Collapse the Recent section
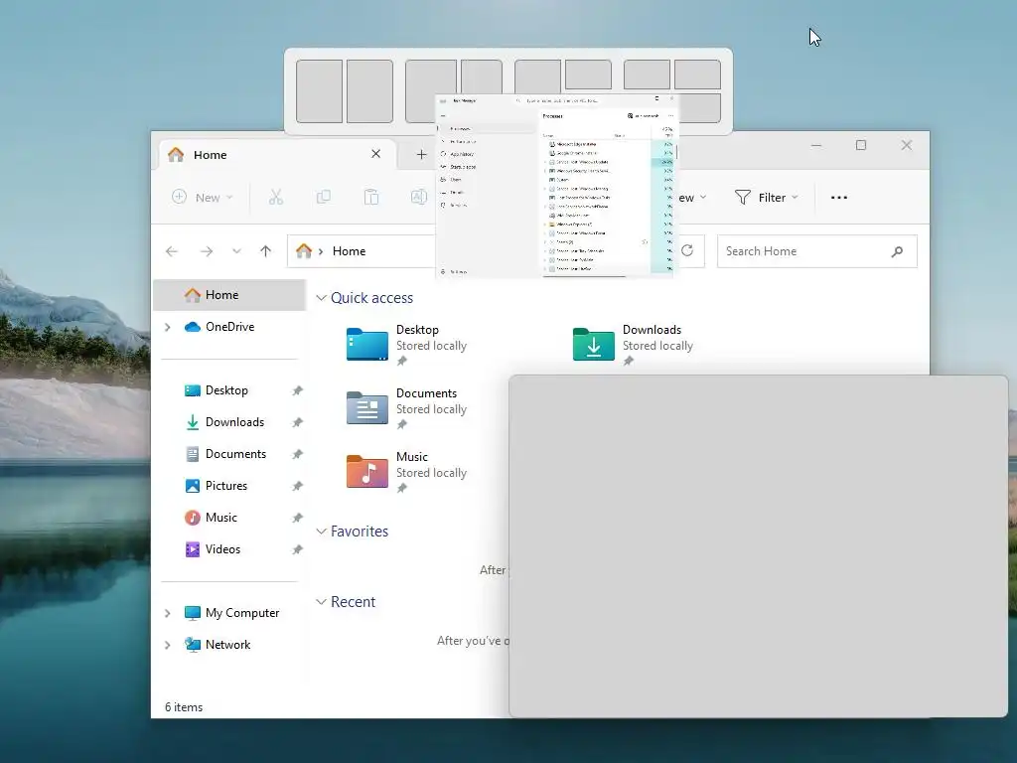The image size is (1017, 763). [321, 602]
